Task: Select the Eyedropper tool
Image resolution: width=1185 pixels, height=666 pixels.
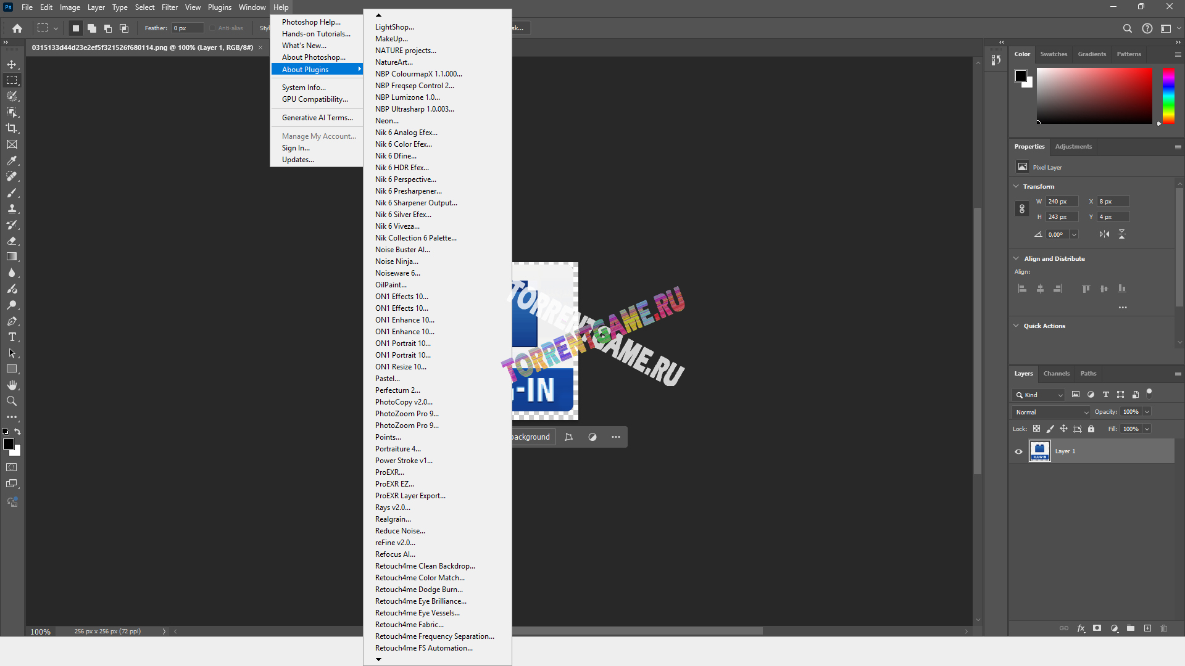Action: coord(12,160)
